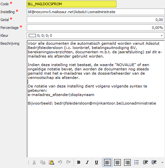Click increase indent icon
Viewport: 165px width, 168px height.
click(154, 162)
